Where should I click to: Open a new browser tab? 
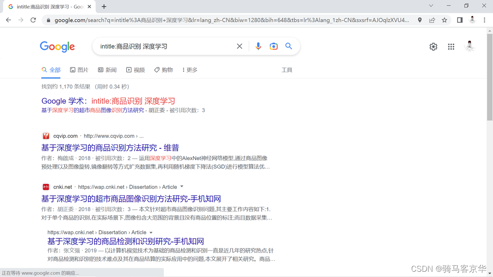[104, 7]
